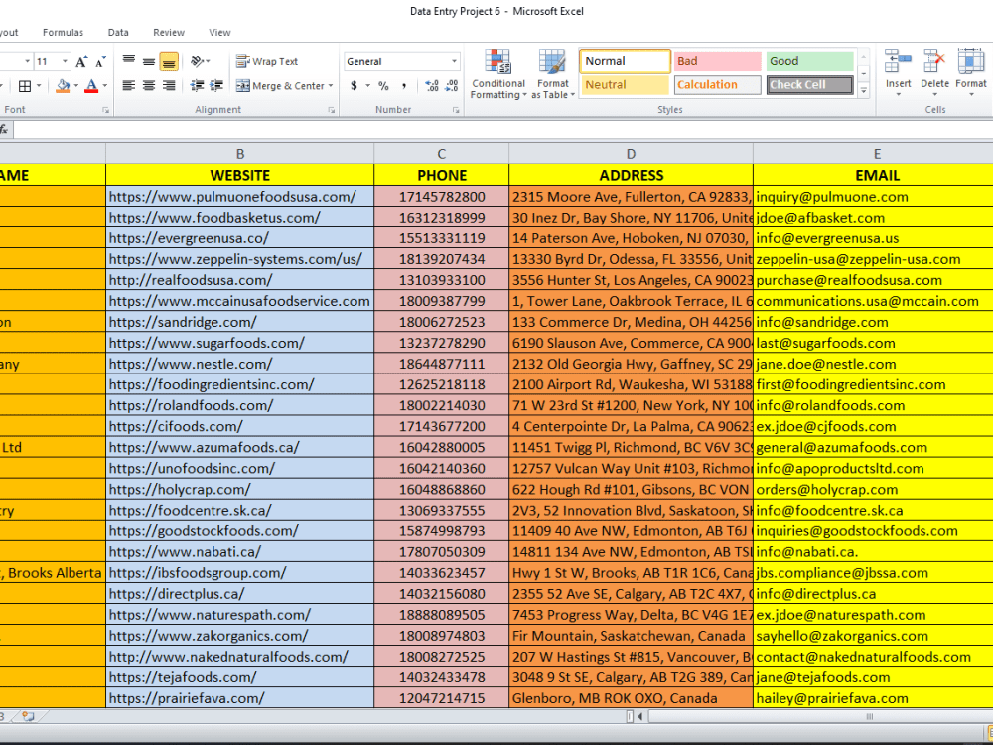
Task: Click the horizontal scrollbar left arrow
Action: [x=640, y=716]
